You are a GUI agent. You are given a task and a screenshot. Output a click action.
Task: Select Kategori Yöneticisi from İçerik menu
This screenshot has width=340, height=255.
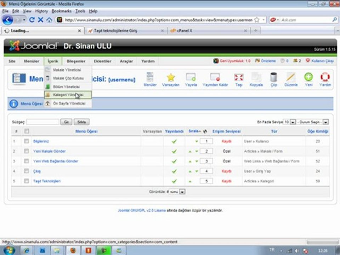click(68, 95)
